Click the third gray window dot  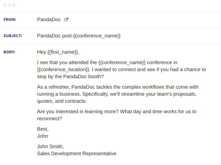(x=14, y=5)
